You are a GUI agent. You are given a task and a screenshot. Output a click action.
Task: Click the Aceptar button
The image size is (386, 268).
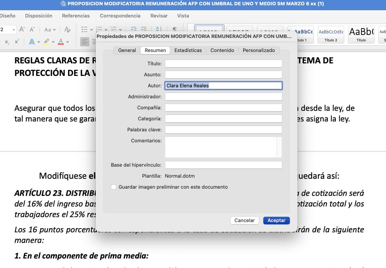(276, 220)
